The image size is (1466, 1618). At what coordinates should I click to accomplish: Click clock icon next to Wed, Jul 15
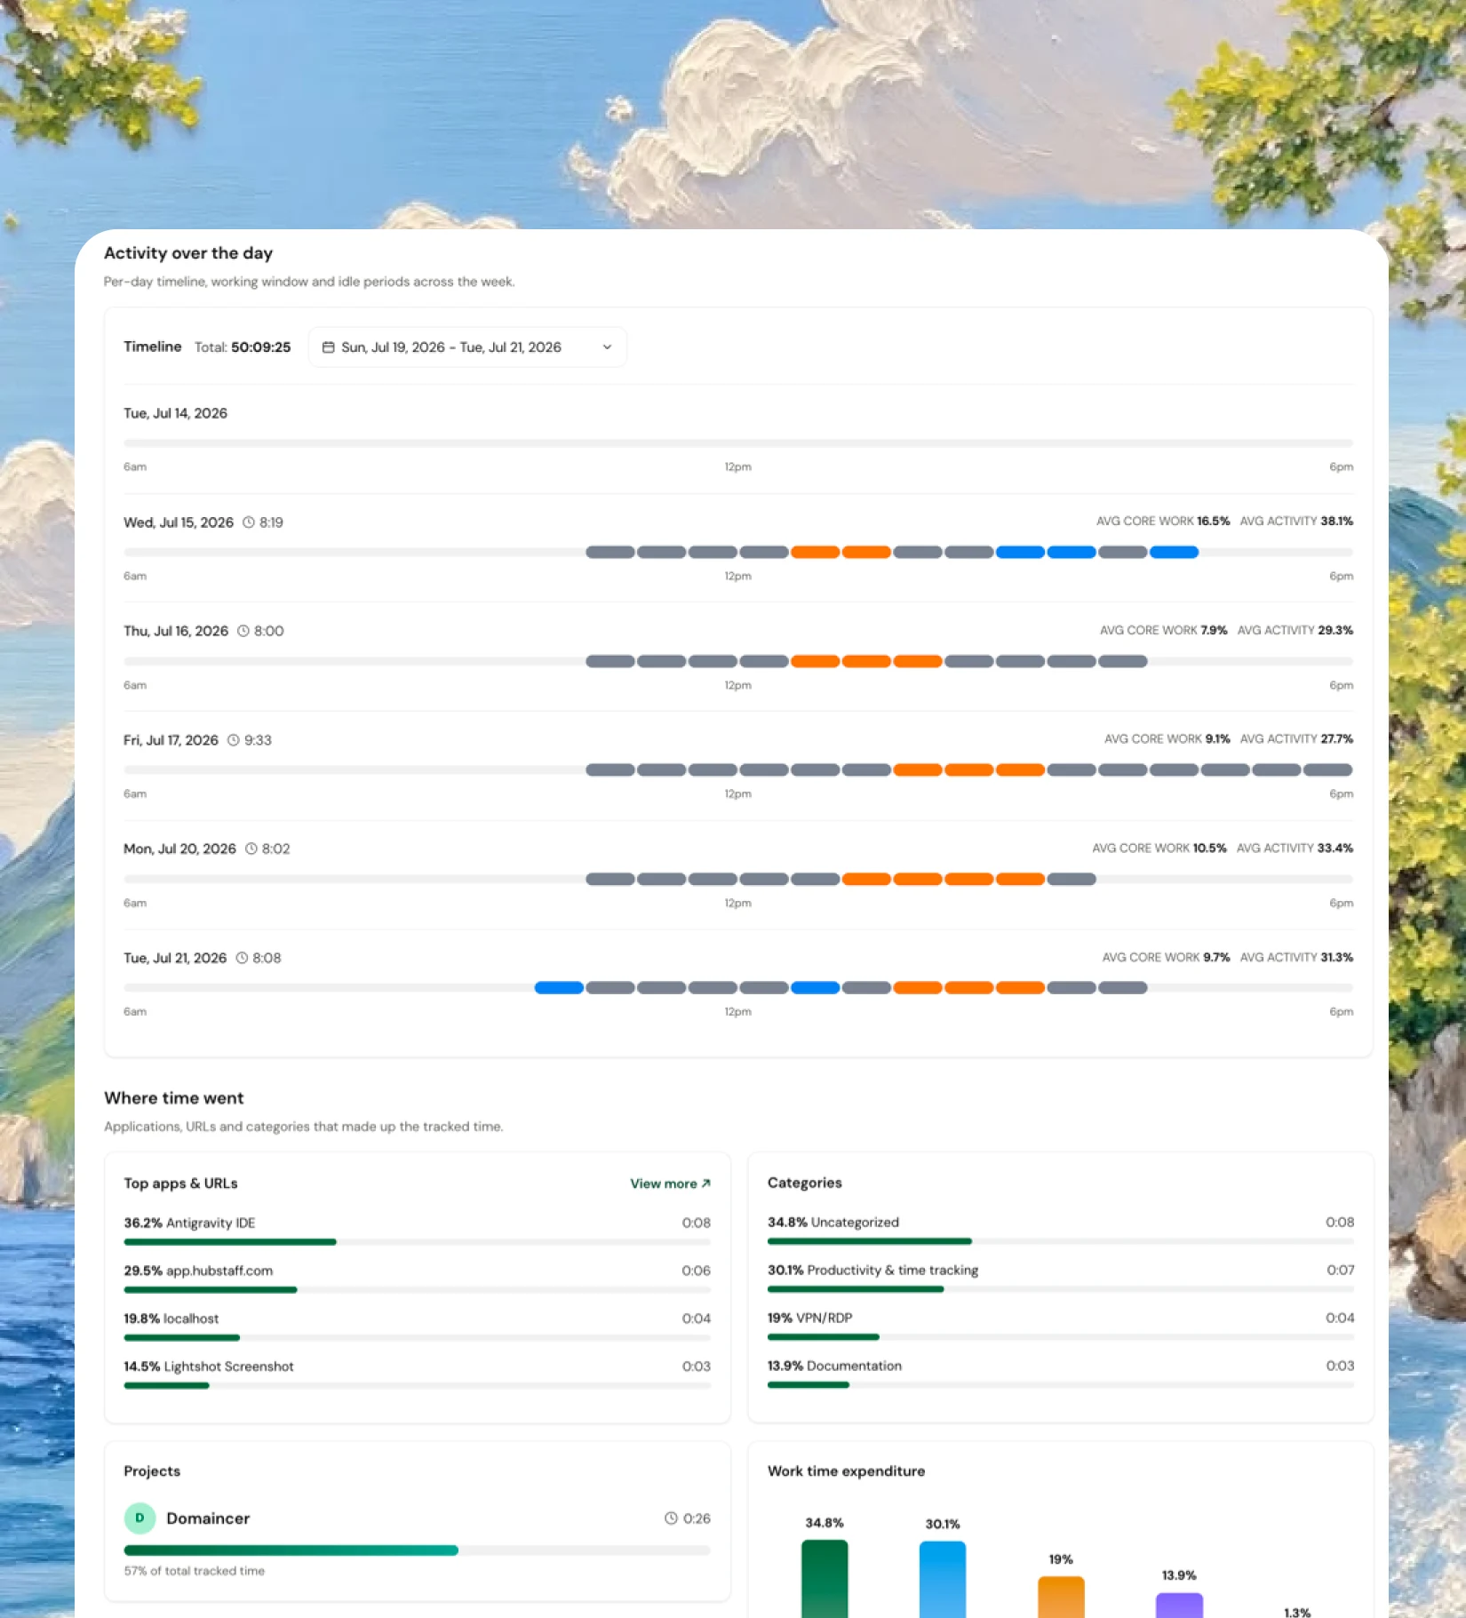[x=249, y=522]
